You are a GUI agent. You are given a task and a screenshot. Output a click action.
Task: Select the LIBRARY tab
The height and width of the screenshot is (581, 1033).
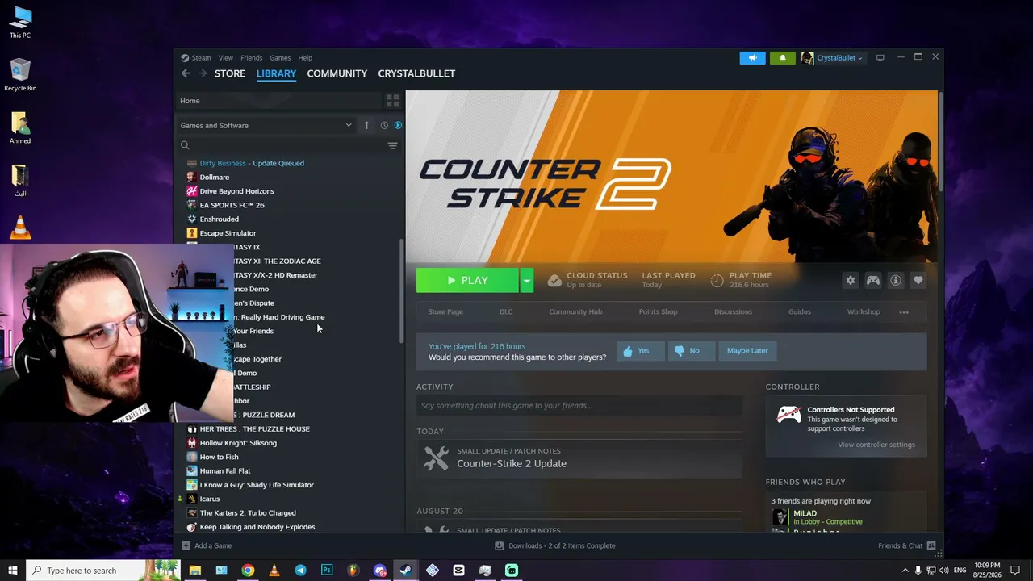276,73
